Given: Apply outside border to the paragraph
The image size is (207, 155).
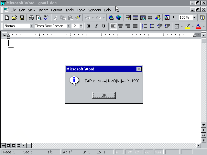Looking at the screenshot, I should (x=177, y=26).
